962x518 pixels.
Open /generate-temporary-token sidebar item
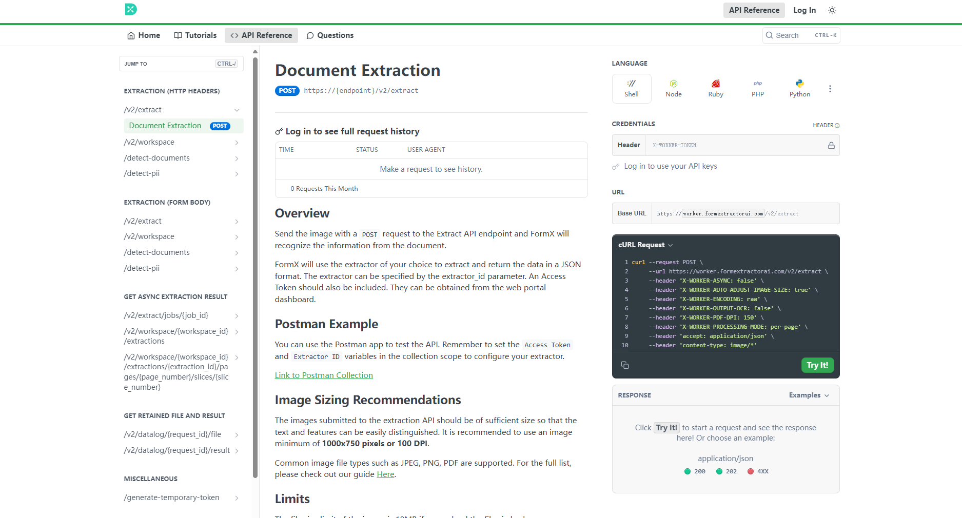(182, 497)
